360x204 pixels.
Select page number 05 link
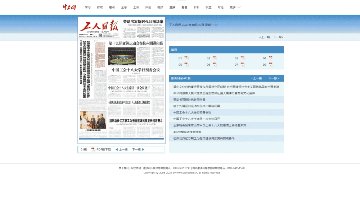coord(180,65)
